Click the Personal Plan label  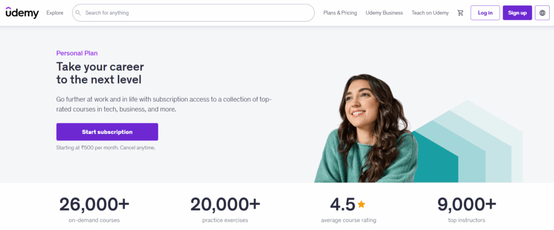pyautogui.click(x=77, y=53)
